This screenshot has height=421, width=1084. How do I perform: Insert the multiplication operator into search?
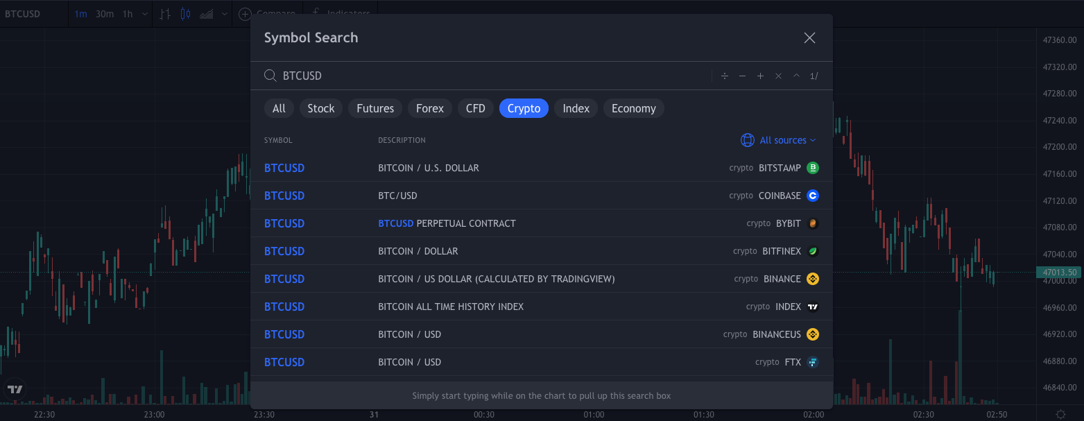point(778,76)
